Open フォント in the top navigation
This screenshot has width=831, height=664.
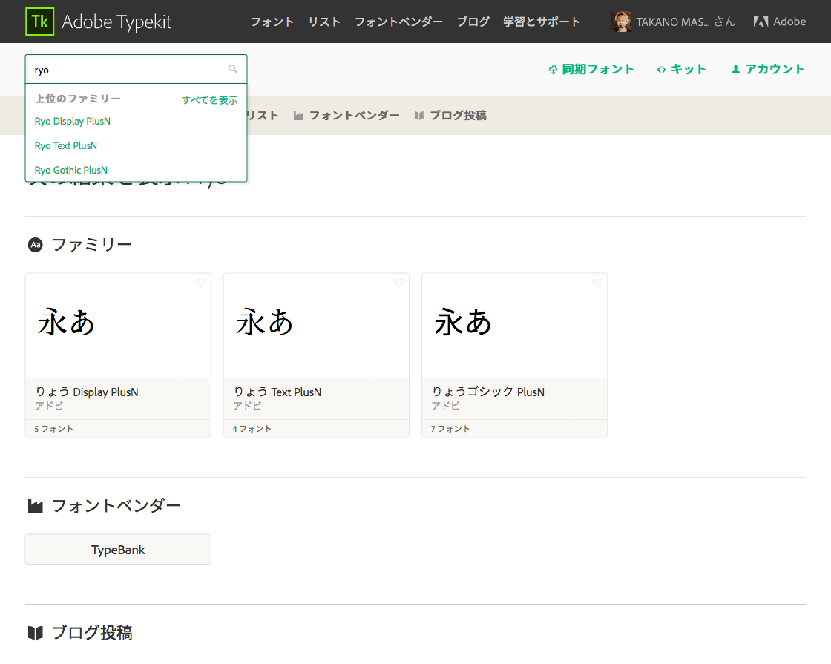click(272, 22)
